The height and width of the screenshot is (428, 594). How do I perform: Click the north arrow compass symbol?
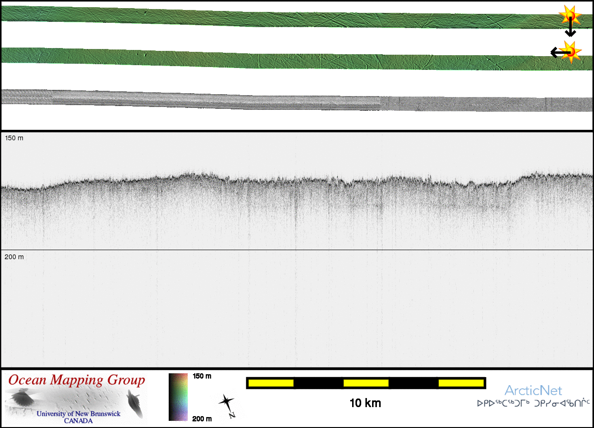click(227, 405)
